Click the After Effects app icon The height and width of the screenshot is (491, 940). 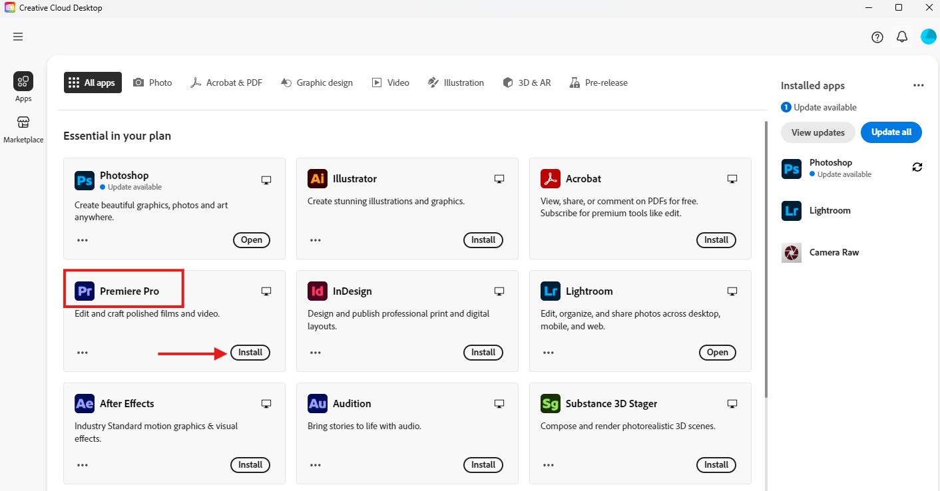pos(85,404)
